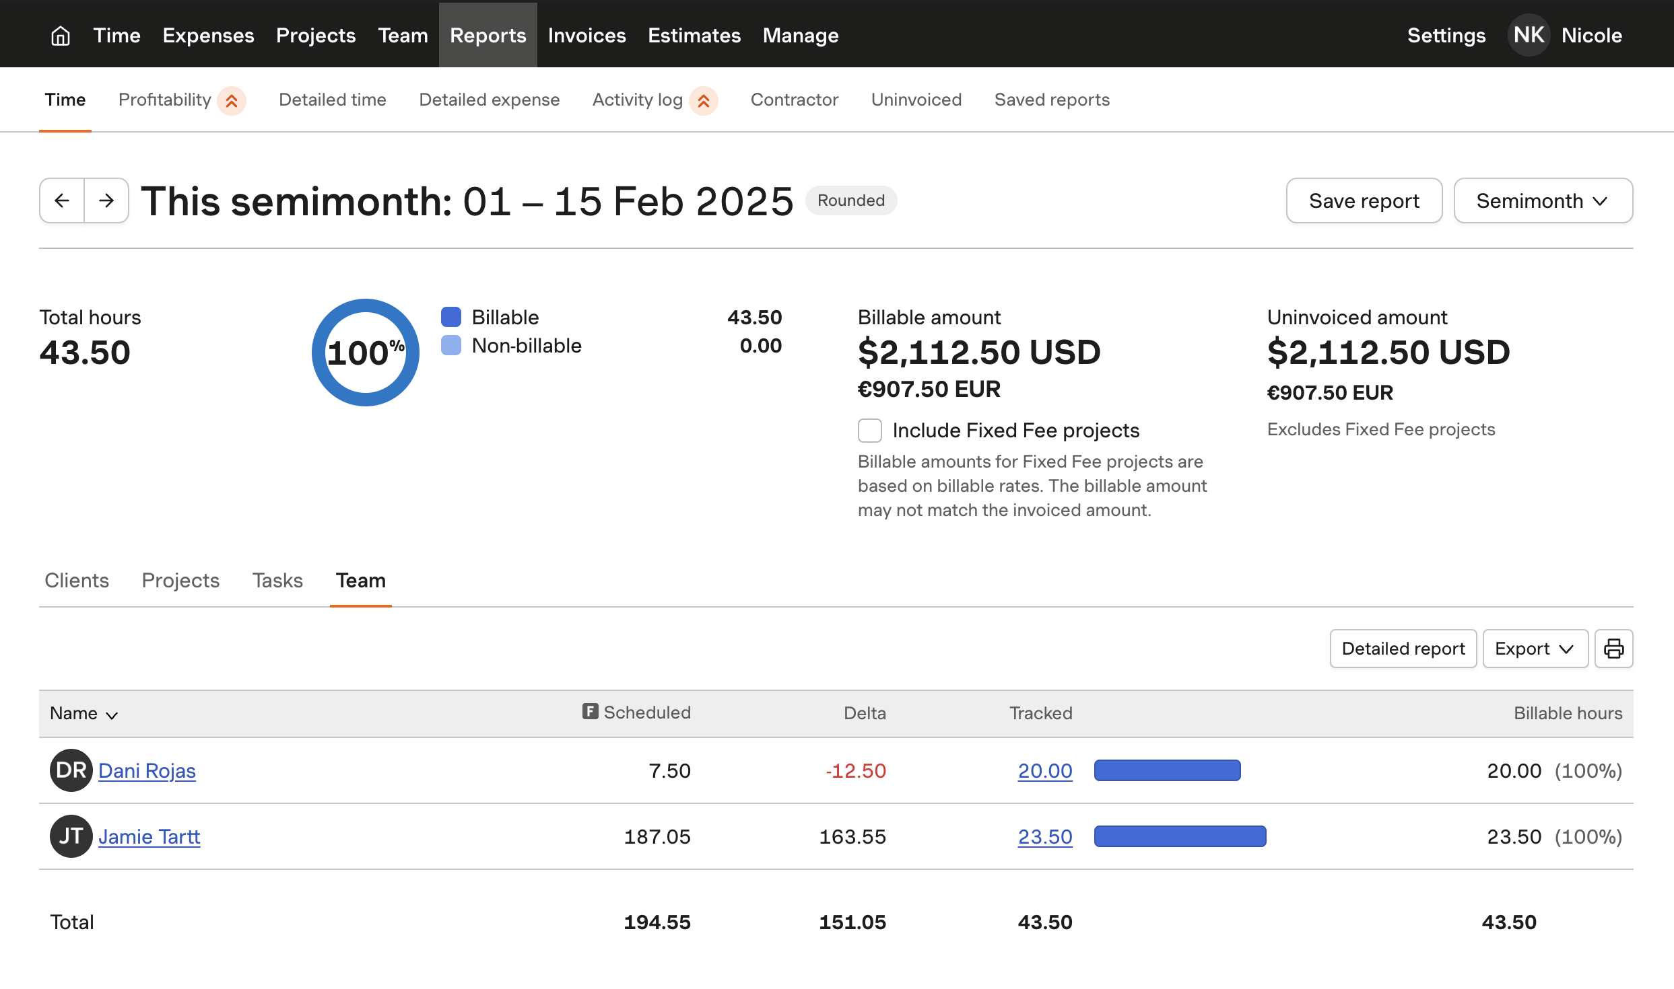
Task: Click the 151.05 total delta value
Action: click(852, 922)
